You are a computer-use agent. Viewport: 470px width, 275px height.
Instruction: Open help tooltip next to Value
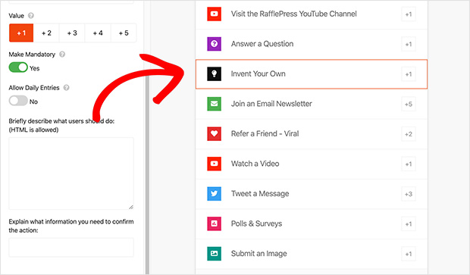[30, 16]
